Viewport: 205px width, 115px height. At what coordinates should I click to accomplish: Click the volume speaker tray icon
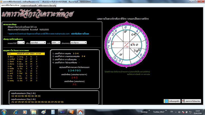click(179, 112)
